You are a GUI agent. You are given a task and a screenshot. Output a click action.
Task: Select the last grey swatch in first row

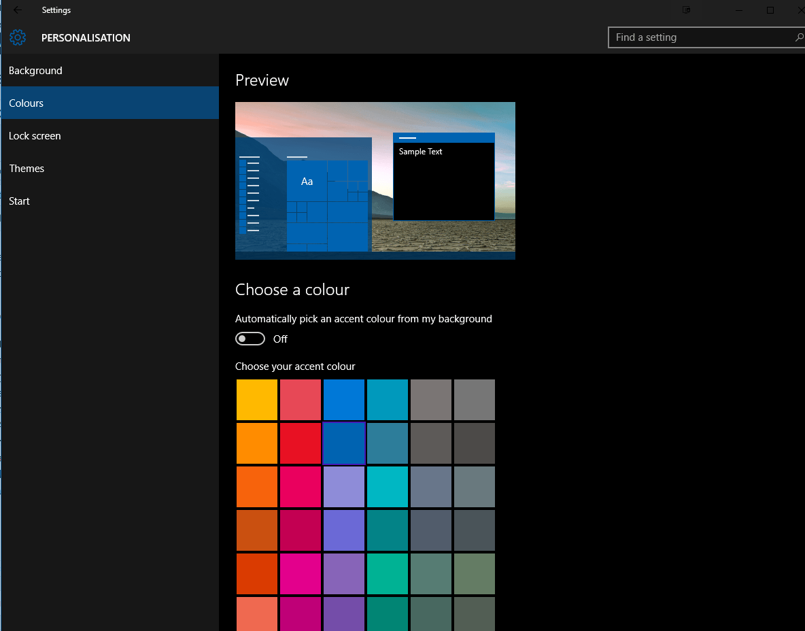tap(475, 400)
